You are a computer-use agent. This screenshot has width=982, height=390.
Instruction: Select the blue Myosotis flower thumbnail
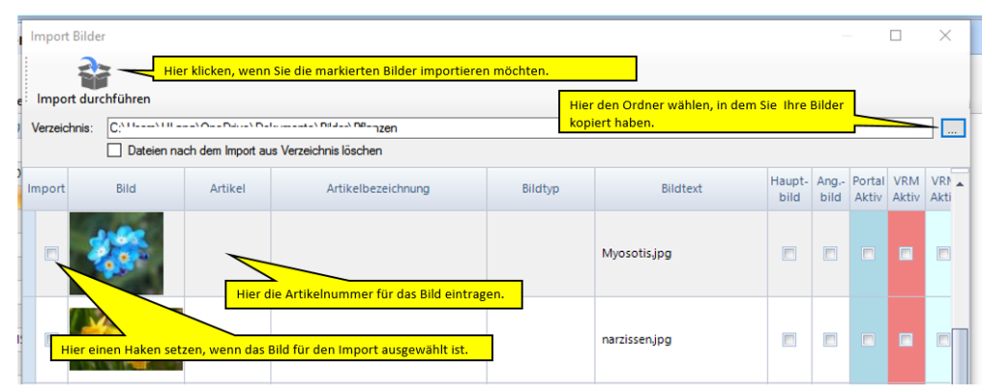pos(116,253)
